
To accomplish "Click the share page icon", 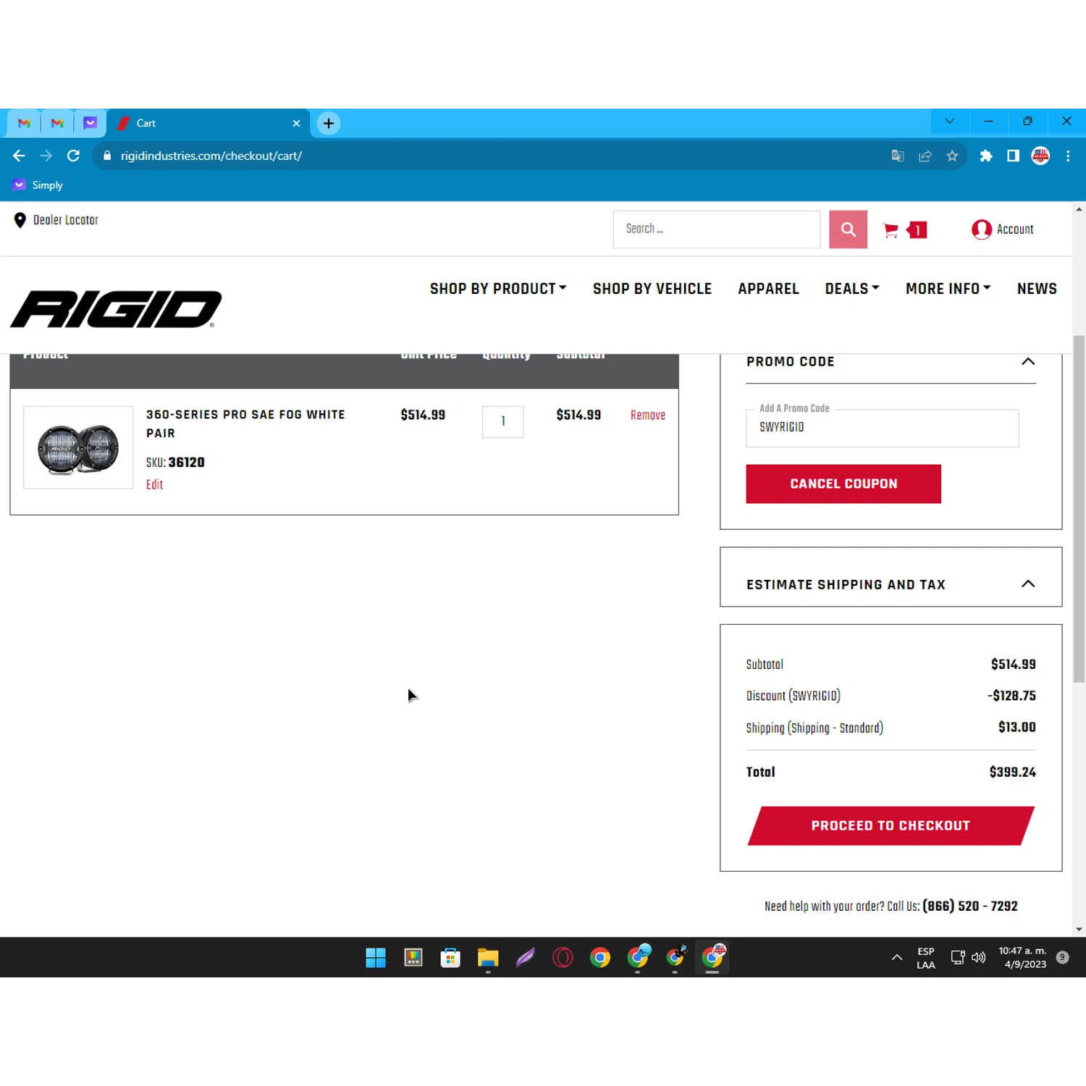I will click(x=925, y=156).
